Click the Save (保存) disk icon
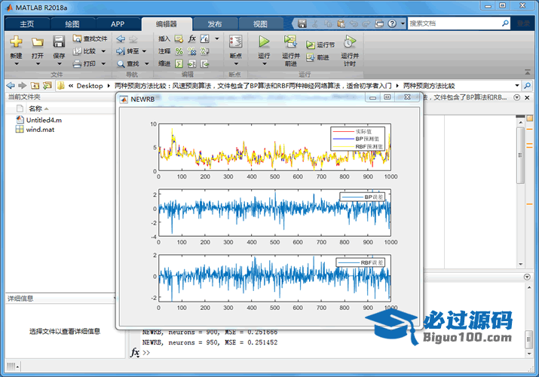 pos(59,41)
